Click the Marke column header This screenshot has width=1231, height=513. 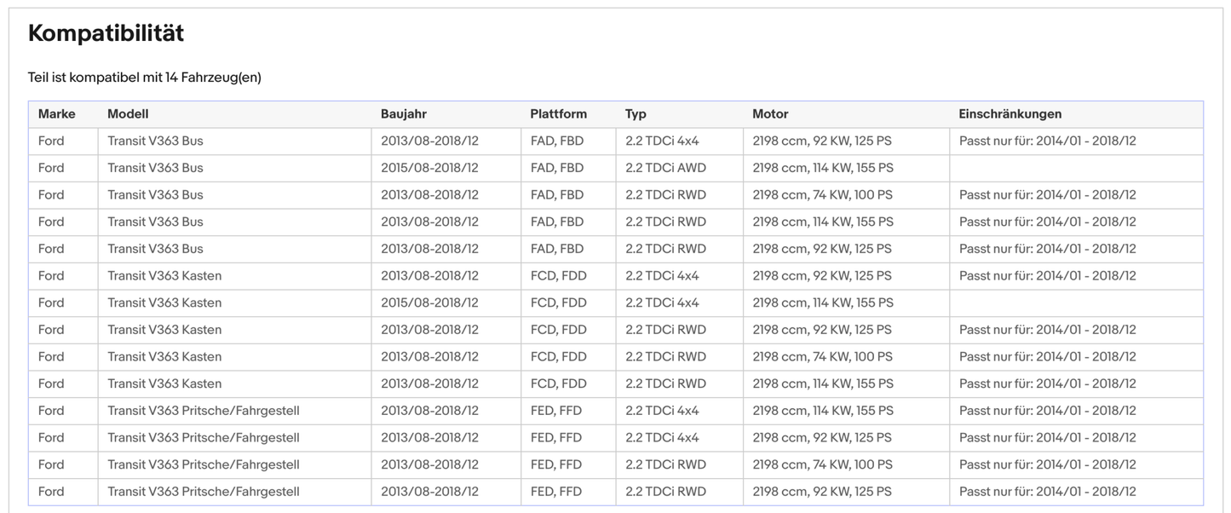(x=56, y=114)
